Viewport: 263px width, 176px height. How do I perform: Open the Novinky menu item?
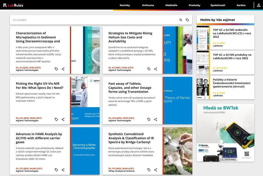tap(125, 5)
